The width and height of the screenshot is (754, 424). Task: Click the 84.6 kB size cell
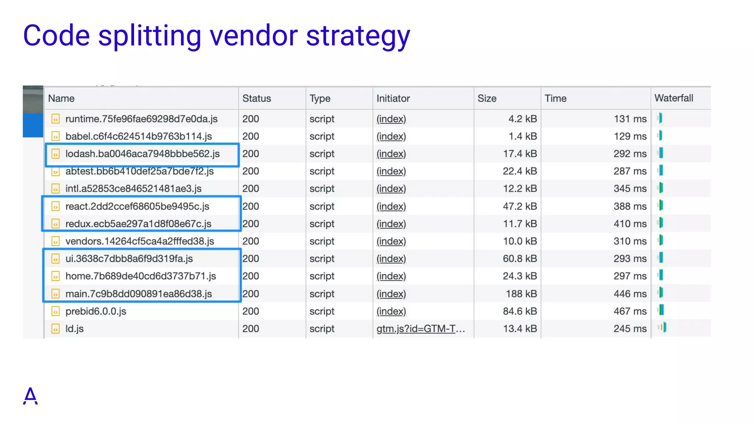coord(520,311)
